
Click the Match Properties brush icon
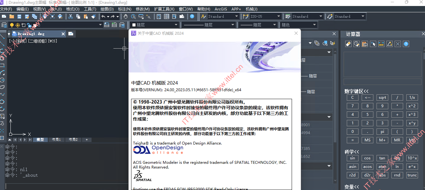[x=93, y=16]
